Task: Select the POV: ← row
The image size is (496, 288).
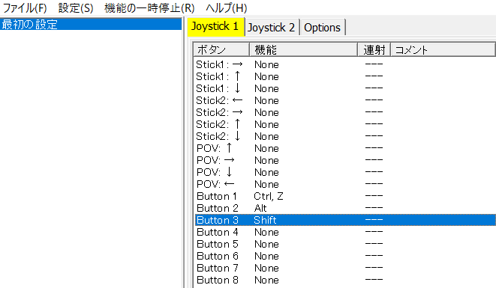Action: point(345,184)
